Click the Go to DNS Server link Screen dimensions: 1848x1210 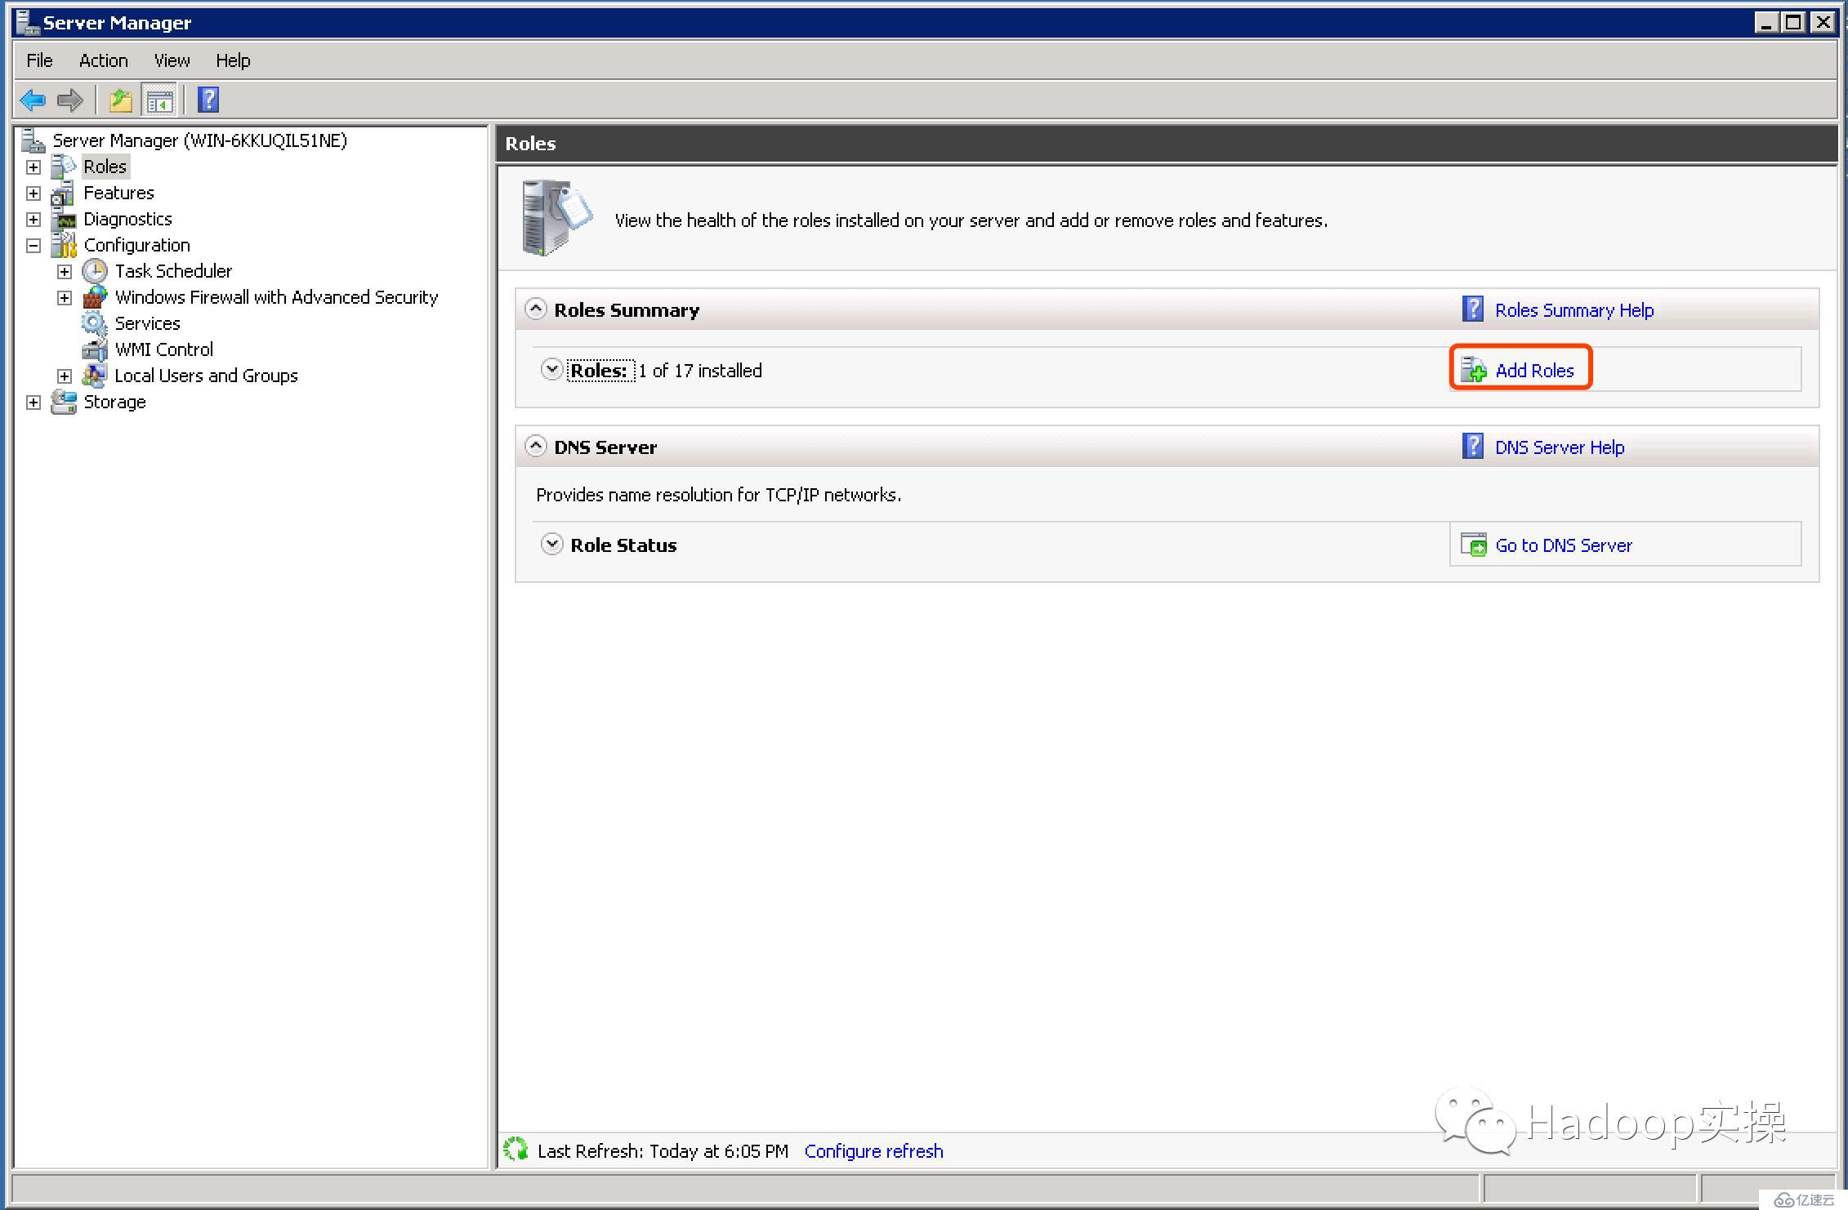[x=1561, y=545]
